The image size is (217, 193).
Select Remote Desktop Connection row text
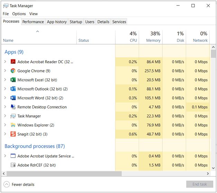pyautogui.click(x=42, y=107)
